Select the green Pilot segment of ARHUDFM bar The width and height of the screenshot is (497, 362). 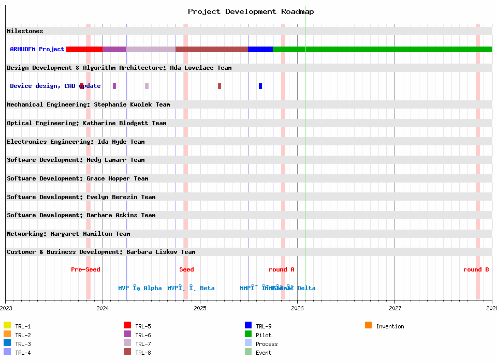(x=382, y=49)
